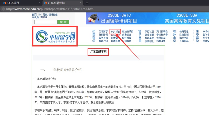Click the 广东金融学院介绍 subheading text
The height and width of the screenshot is (115, 209).
click(45, 79)
